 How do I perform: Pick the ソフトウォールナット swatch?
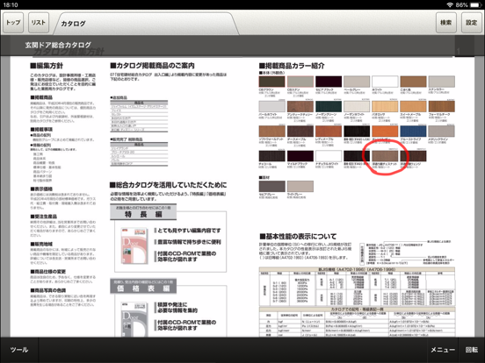[271, 132]
